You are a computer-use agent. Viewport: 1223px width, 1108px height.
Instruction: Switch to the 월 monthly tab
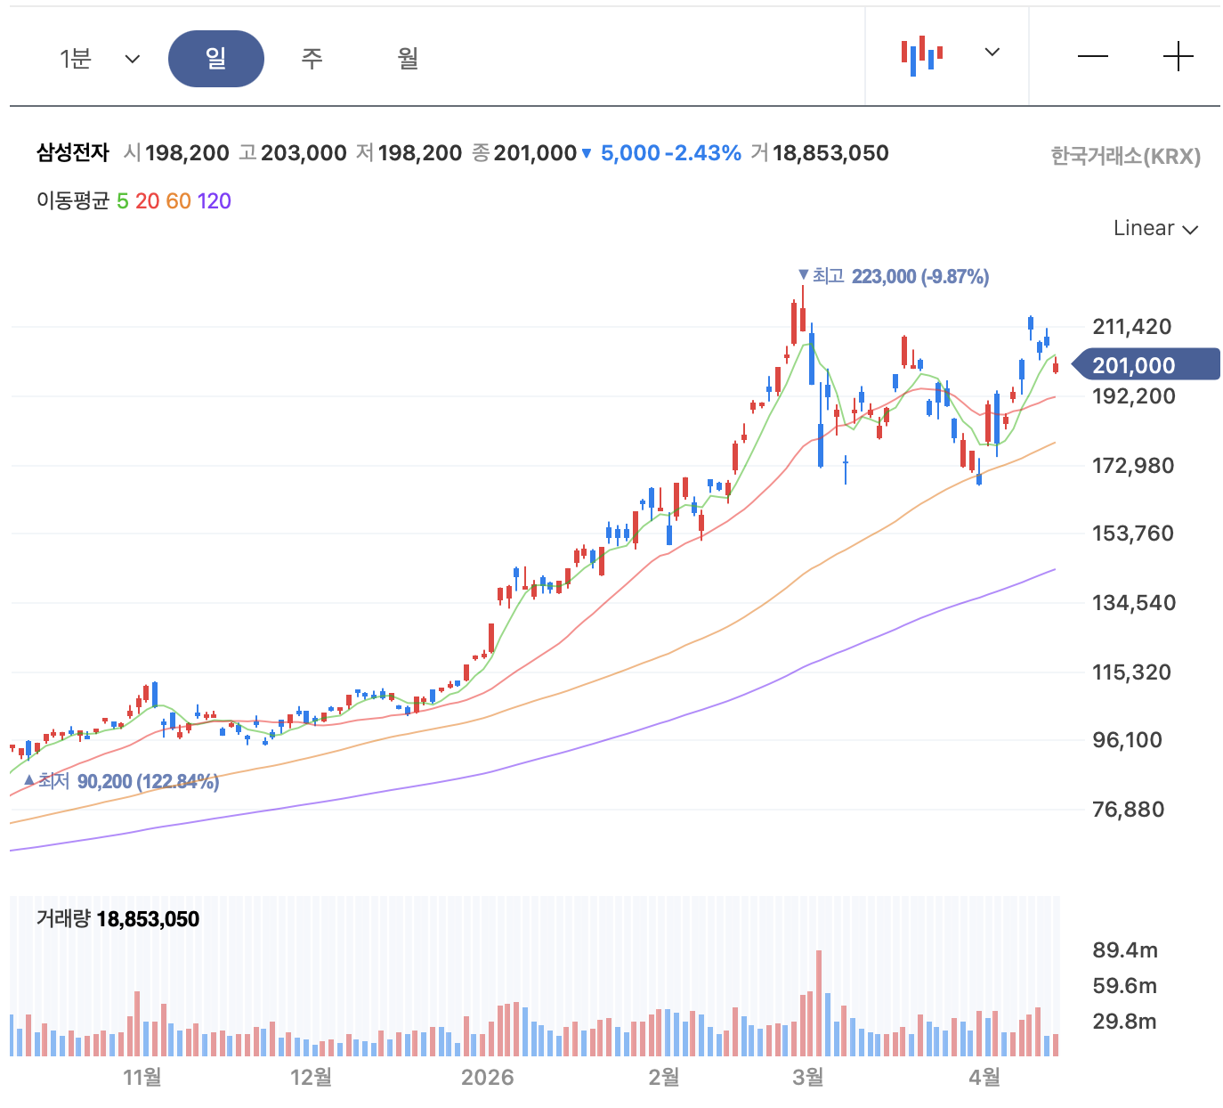point(408,59)
